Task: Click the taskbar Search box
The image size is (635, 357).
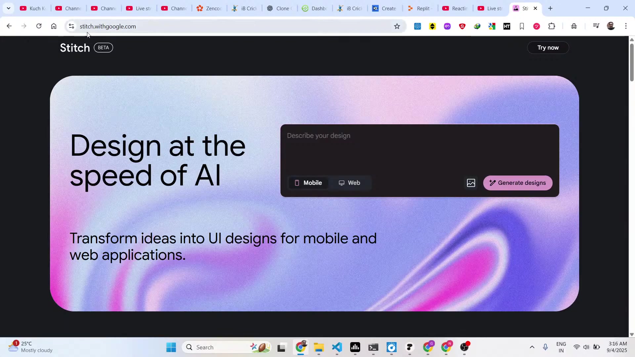Action: tap(226, 347)
